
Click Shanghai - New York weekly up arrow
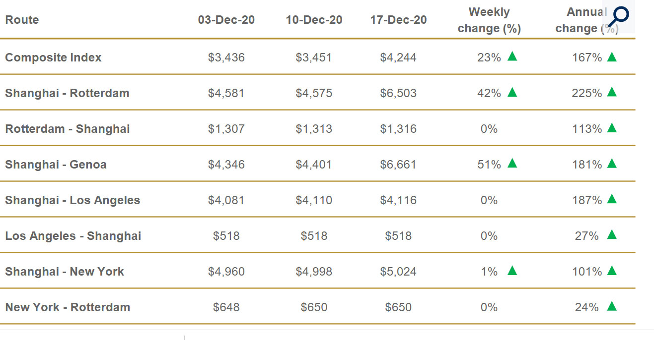pos(512,271)
